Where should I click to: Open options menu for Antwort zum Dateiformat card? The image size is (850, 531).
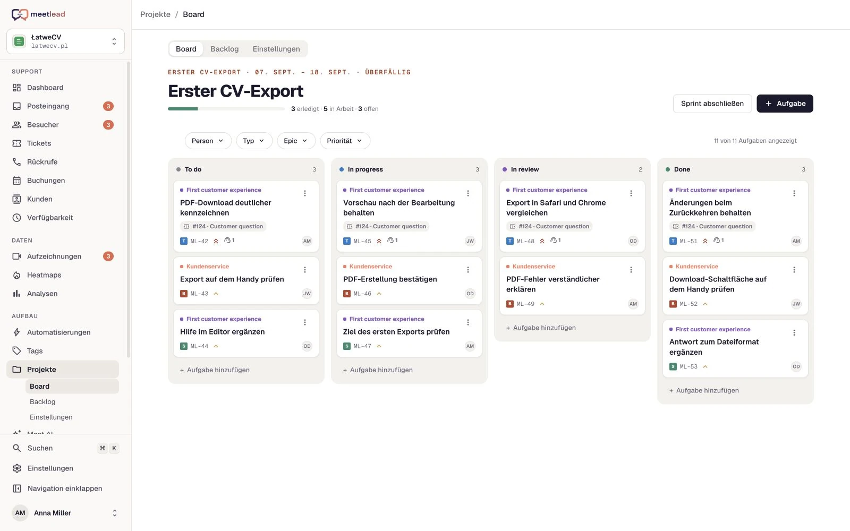[x=794, y=332]
